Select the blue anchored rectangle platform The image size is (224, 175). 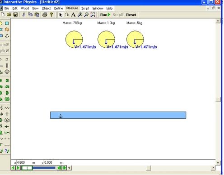tap(118, 115)
